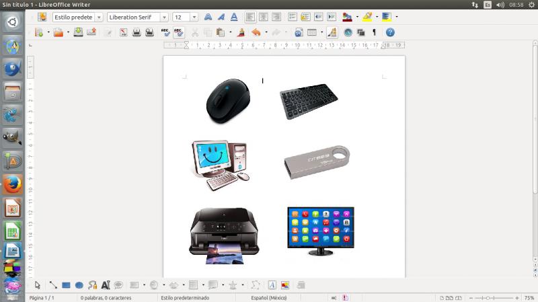
Task: Expand the Liberation Serif font name list
Action: (164, 17)
